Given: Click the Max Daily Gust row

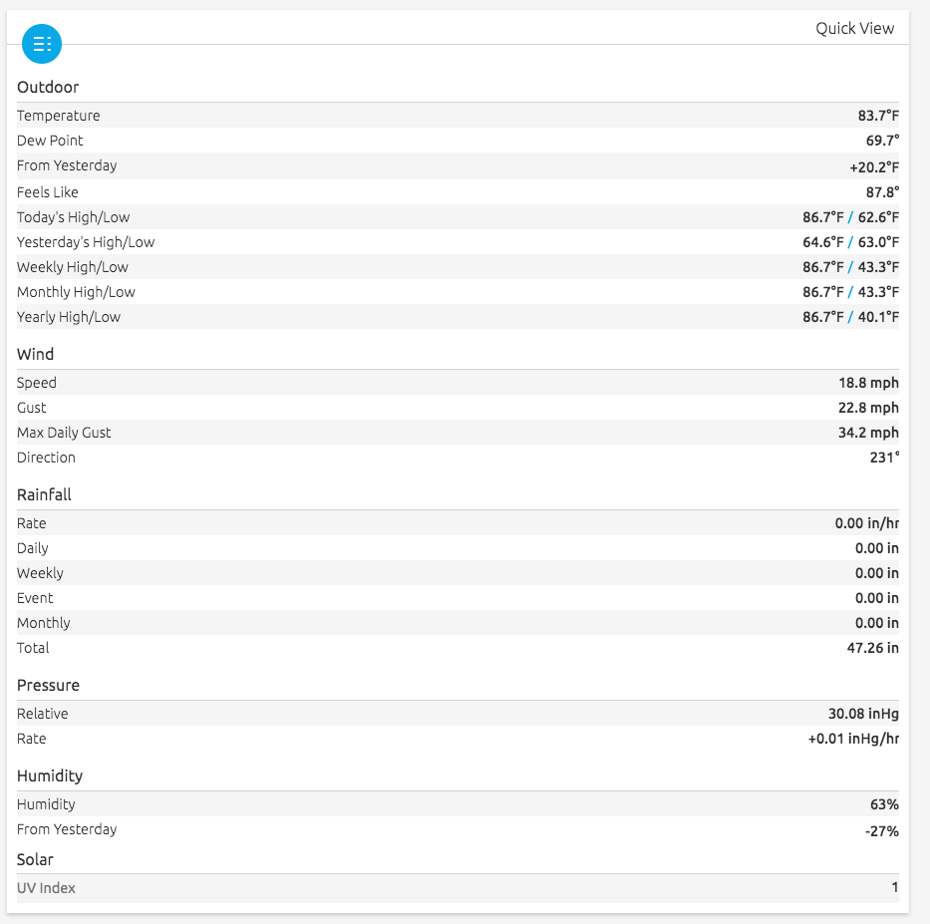Looking at the screenshot, I should coord(458,433).
